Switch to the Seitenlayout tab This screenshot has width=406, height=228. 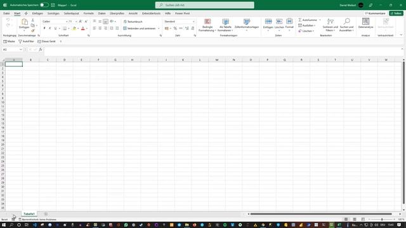coord(71,13)
